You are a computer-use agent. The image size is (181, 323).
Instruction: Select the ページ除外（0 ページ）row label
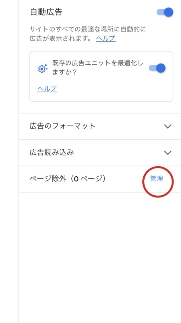[x=68, y=179]
